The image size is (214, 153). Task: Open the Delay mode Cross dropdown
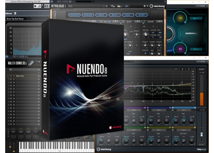pyautogui.click(x=130, y=54)
